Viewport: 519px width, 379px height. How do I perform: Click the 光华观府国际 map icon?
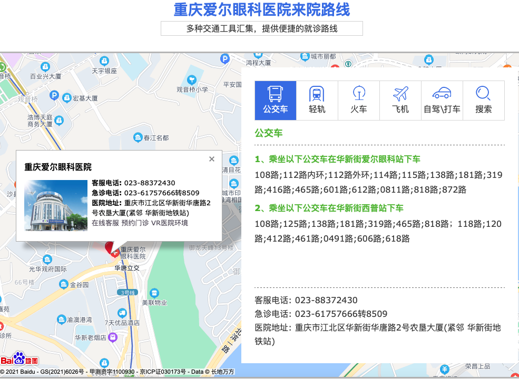pos(47,260)
